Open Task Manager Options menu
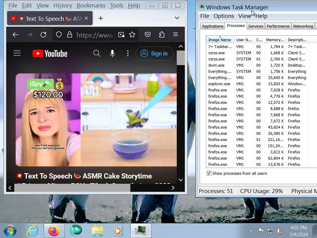This screenshot has width=317, height=238. coord(224,16)
